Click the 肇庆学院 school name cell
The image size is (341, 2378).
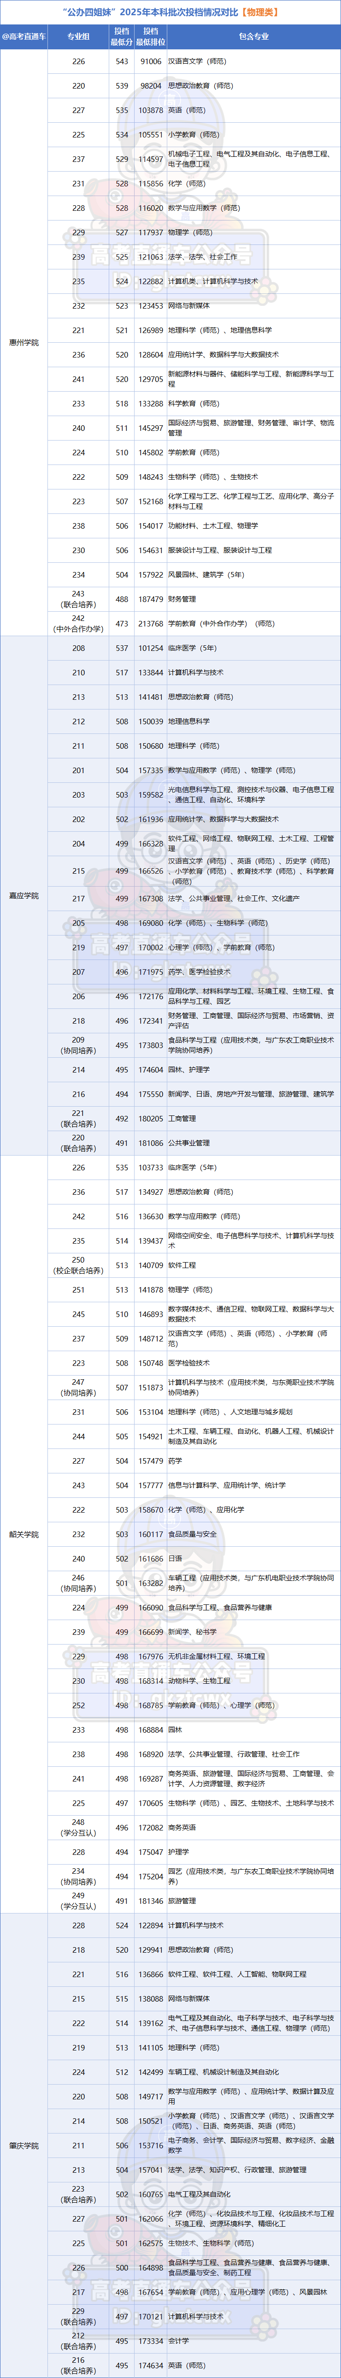(23, 2146)
